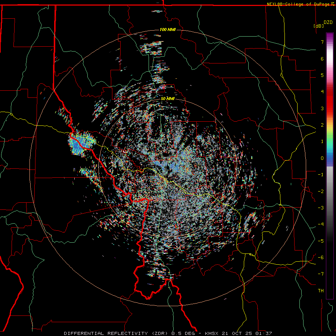Click the 50 NMI range ring label

[x=168, y=99]
